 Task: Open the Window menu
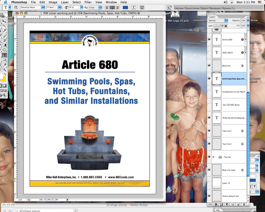(x=111, y=2)
